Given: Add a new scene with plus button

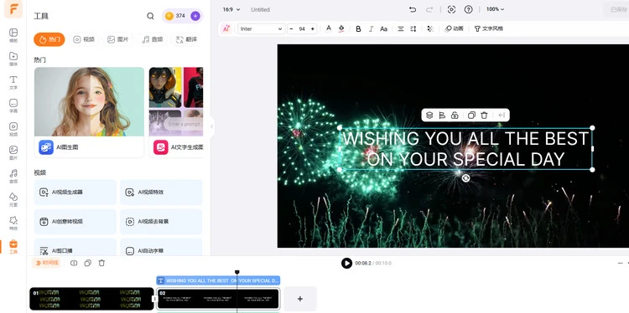Looking at the screenshot, I should point(300,299).
